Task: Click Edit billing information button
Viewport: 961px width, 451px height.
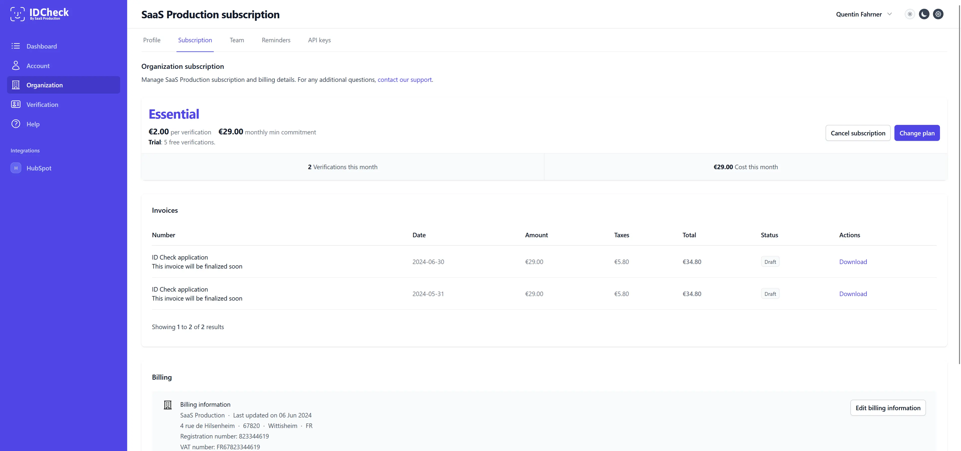Action: tap(887, 408)
